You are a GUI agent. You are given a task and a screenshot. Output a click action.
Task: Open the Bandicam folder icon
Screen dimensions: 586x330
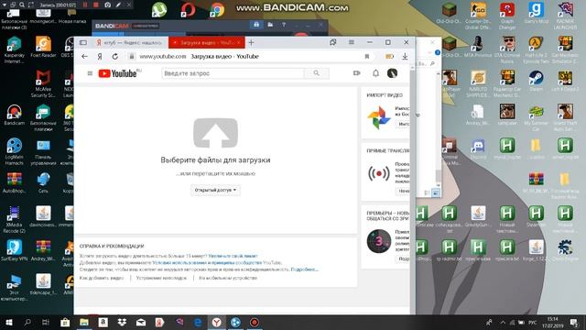pyautogui.click(x=270, y=25)
